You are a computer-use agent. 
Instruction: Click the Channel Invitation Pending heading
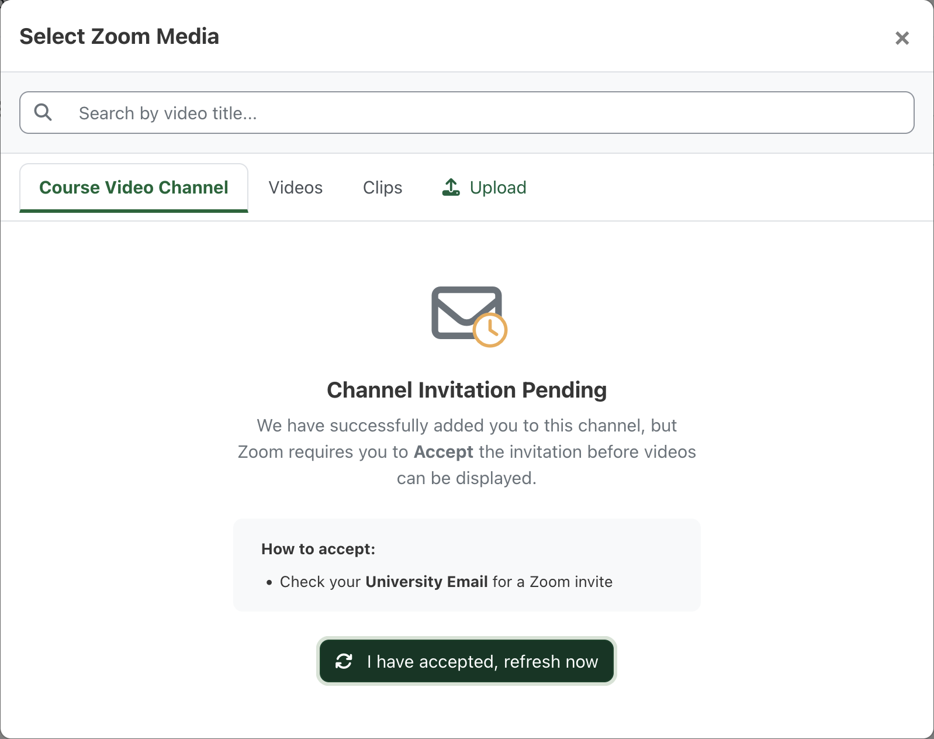466,390
